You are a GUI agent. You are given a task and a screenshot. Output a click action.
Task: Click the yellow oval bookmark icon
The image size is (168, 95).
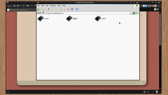[153, 6]
